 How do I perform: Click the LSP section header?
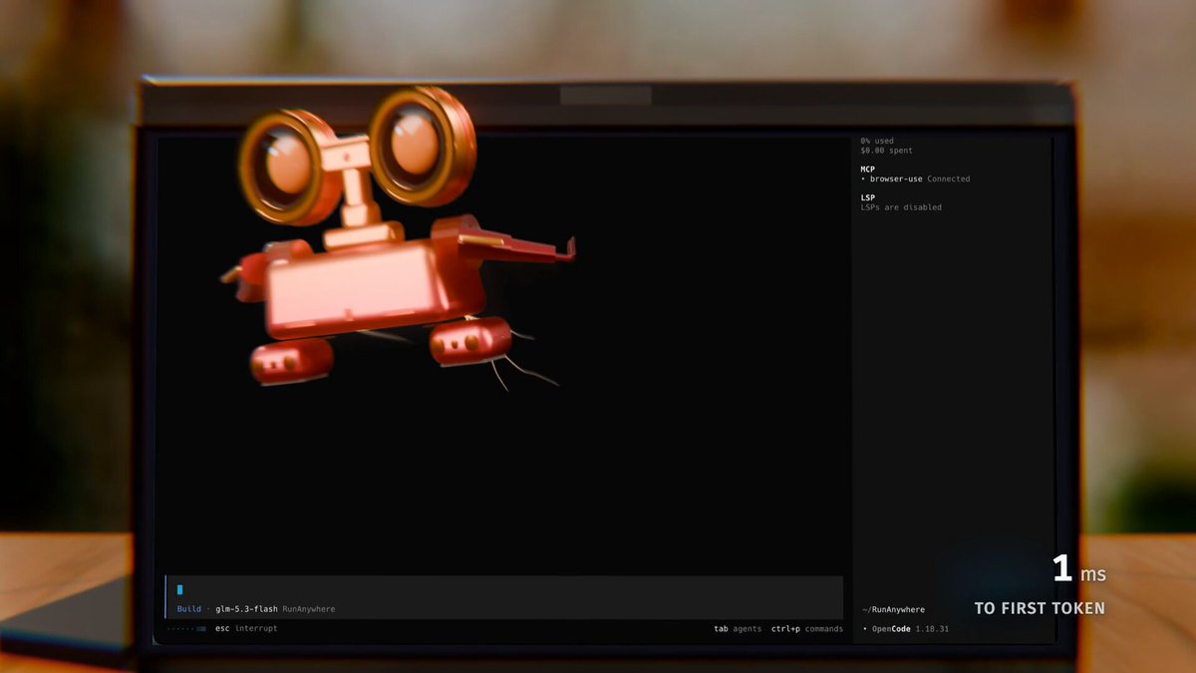[868, 197]
